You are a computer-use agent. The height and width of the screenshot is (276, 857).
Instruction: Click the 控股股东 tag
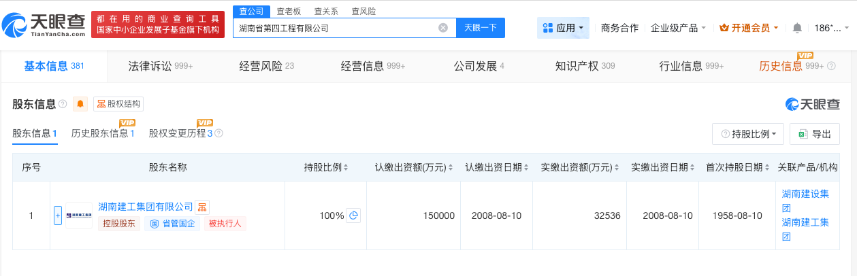coord(119,224)
